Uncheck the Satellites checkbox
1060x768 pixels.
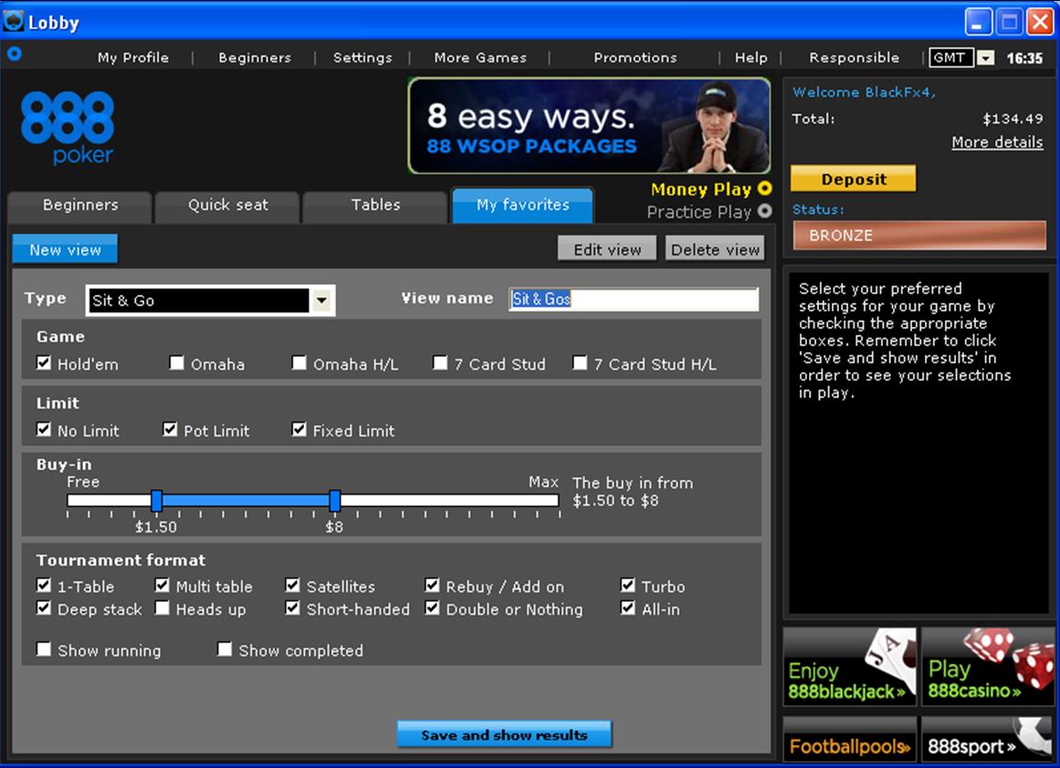click(x=293, y=584)
